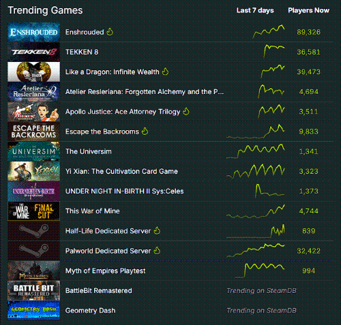Click the Enshrouded 7-day player chart
341x325 pixels.
[x=268, y=32]
